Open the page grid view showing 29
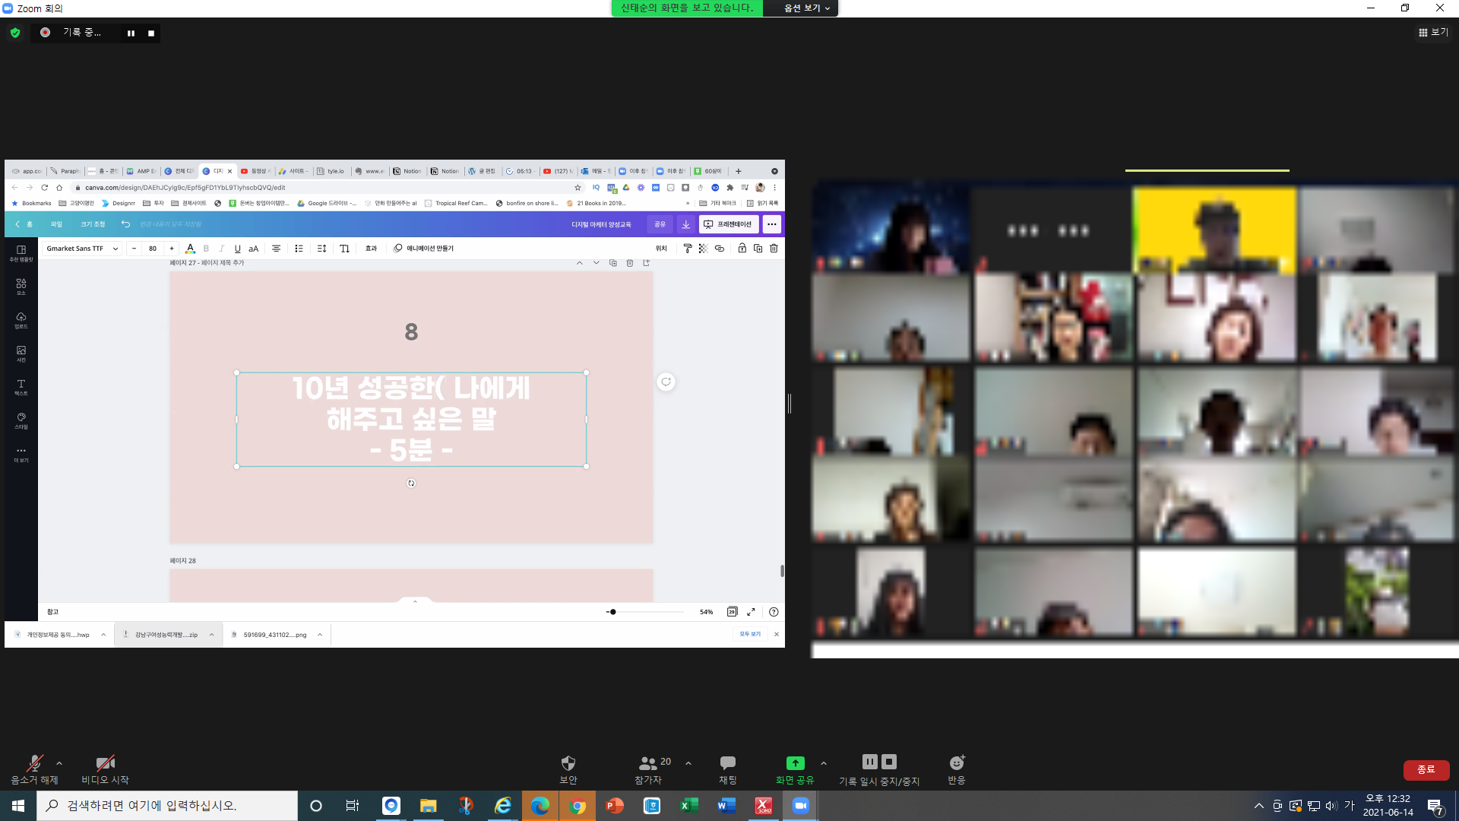1459x821 pixels. coord(732,612)
